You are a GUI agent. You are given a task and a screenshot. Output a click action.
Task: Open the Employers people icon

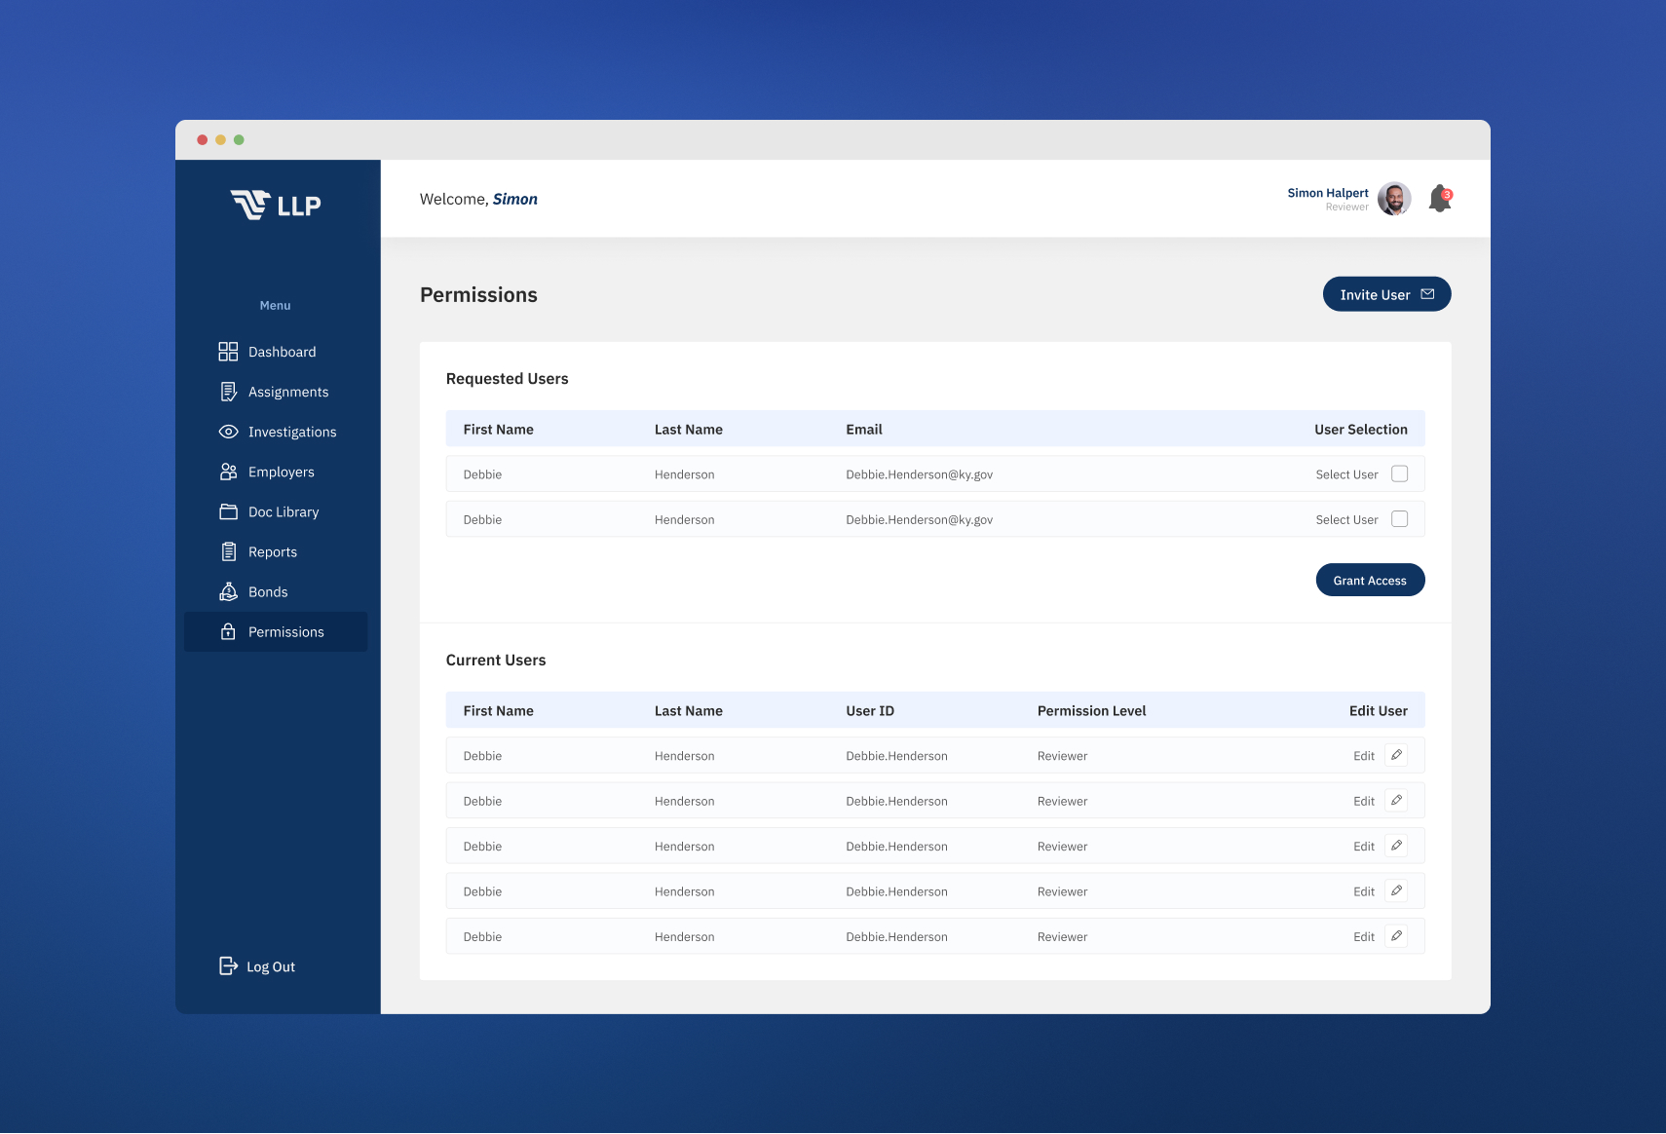click(229, 472)
